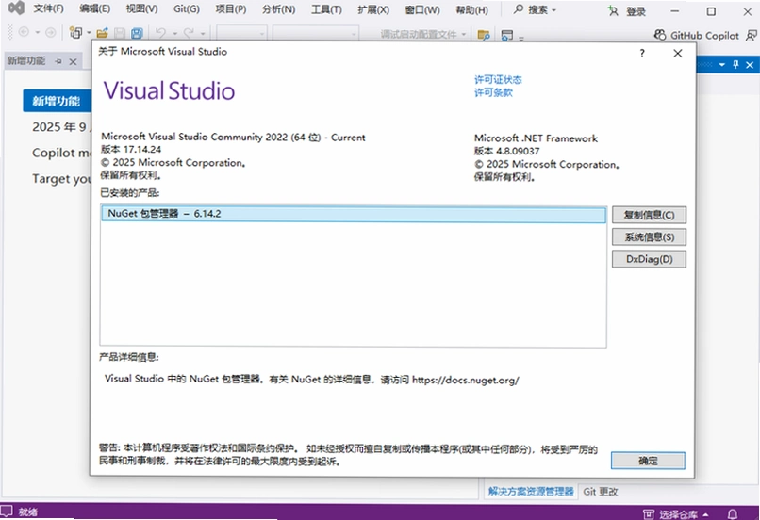The width and height of the screenshot is (760, 520).
Task: Expand the redo history dropdown arrow
Action: coord(203,33)
